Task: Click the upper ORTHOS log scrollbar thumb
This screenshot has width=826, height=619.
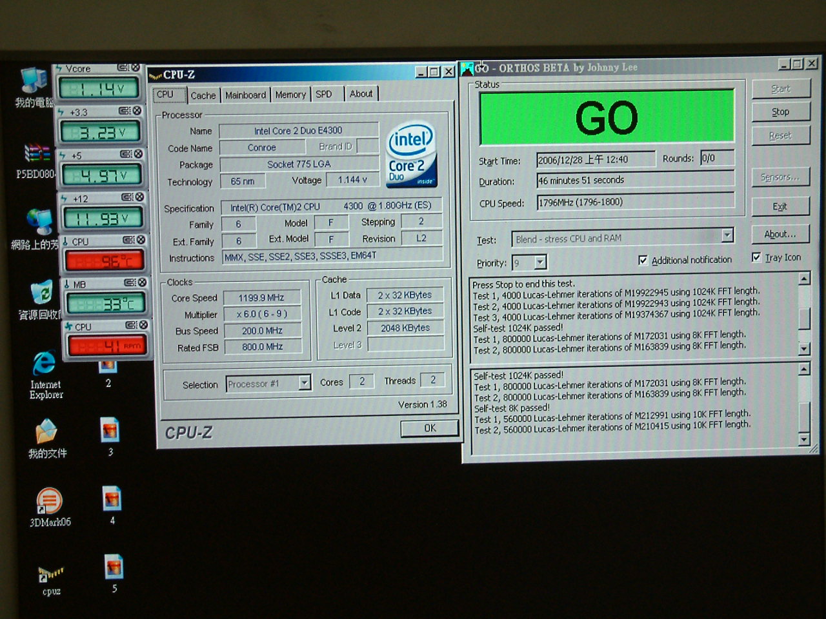Action: (x=804, y=319)
